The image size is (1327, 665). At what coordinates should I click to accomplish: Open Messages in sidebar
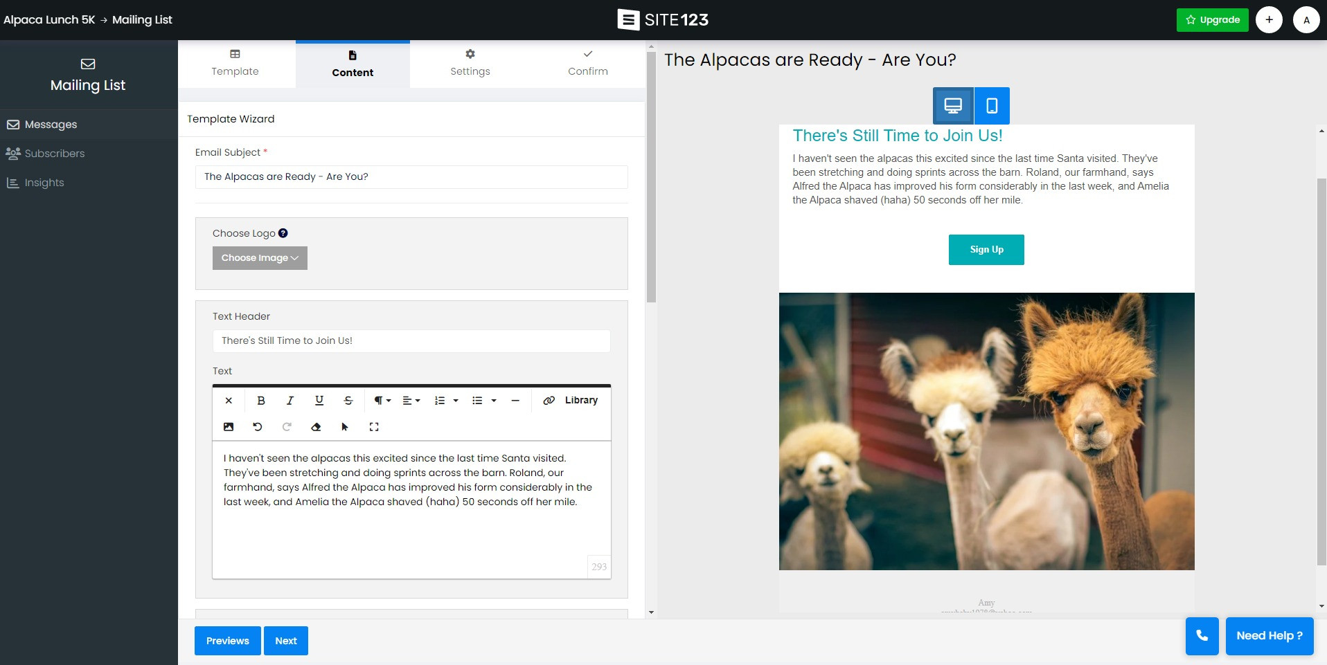[x=89, y=125]
